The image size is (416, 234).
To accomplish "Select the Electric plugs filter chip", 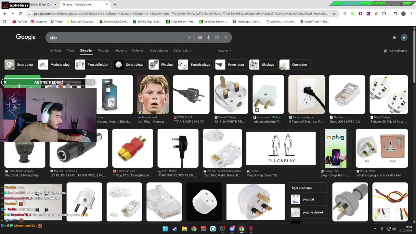I will [x=196, y=64].
